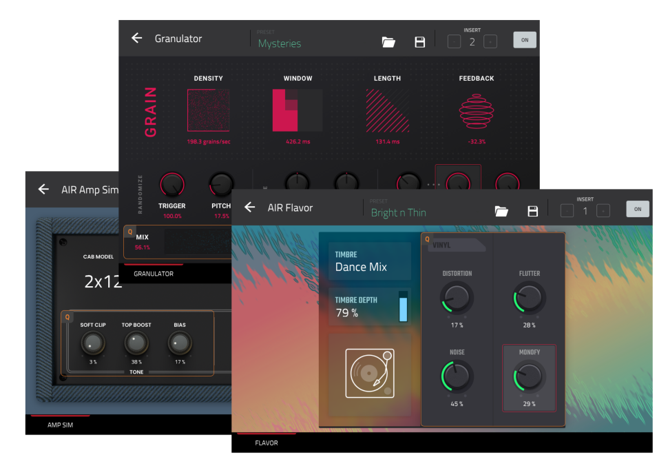Open the AIR Flavor preset folder icon
Screen dimensions: 668x473
coord(501,211)
